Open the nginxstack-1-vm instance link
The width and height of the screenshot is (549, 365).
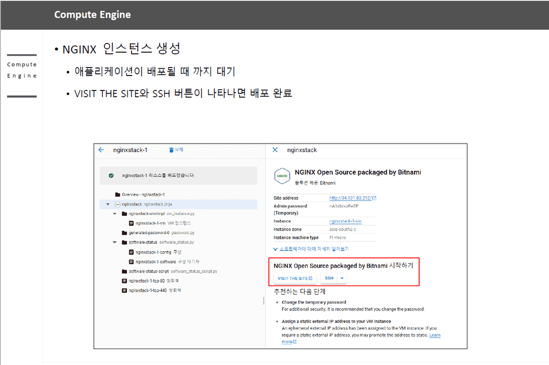[345, 221]
